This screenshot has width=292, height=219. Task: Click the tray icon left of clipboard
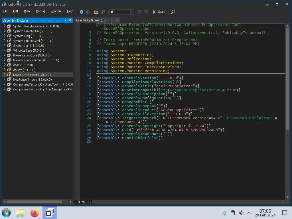[224, 213]
